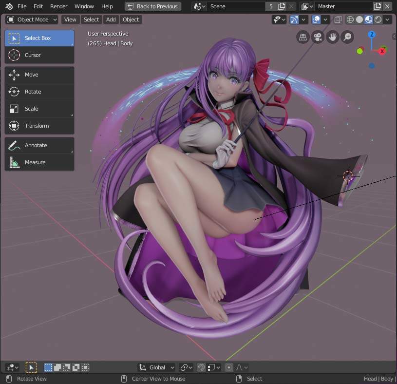Open the viewport Add menu
Screen dimensions: 397x384
click(x=111, y=19)
